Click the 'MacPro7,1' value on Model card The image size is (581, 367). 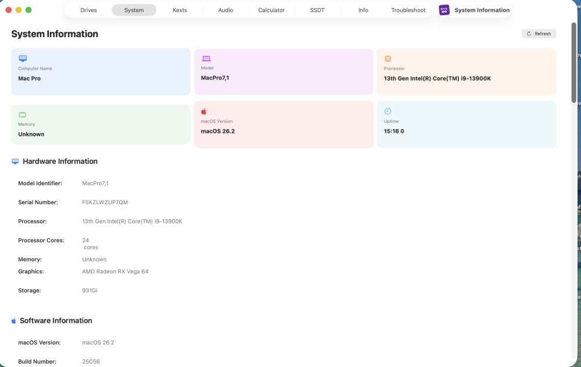(x=215, y=78)
